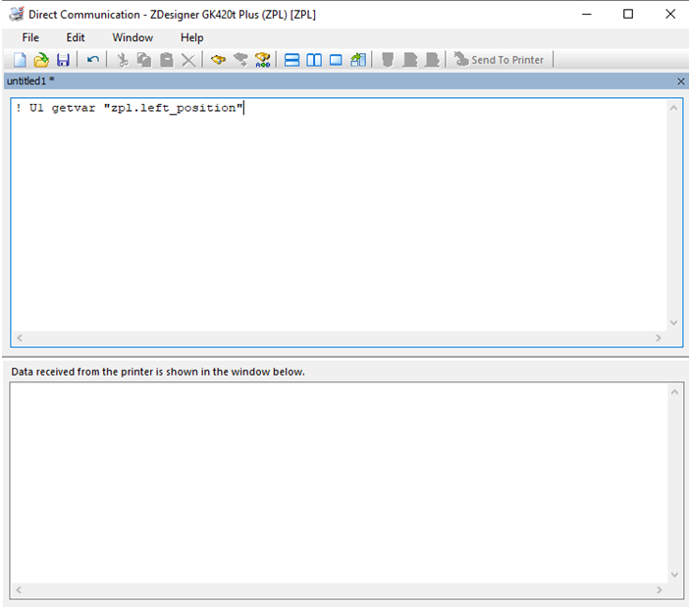Open a file with the folder icon
Viewport: 689px width, 608px height.
pos(41,60)
